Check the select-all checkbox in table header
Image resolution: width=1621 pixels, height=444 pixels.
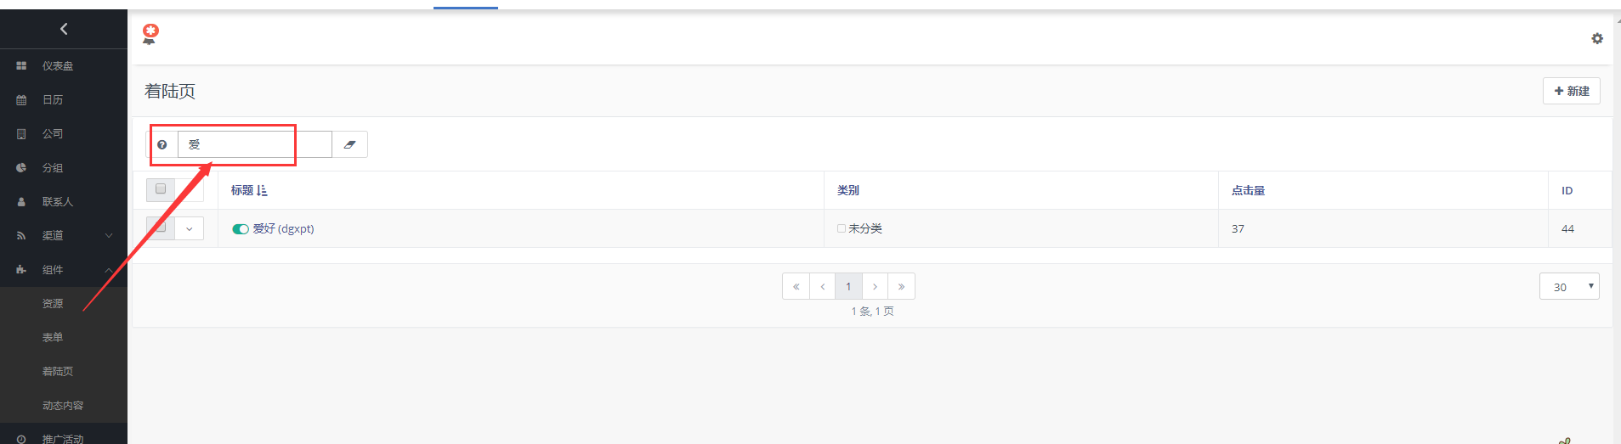click(161, 189)
